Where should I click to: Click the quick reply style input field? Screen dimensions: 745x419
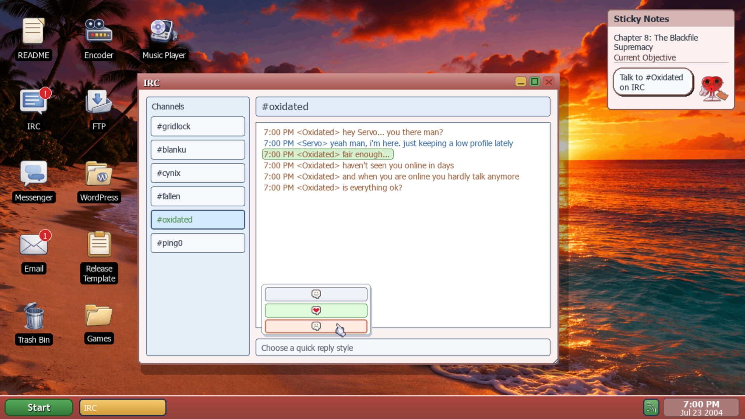pos(402,348)
